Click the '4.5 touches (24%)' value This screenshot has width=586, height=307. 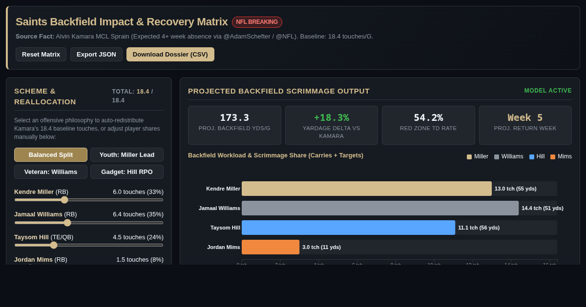coord(138,237)
